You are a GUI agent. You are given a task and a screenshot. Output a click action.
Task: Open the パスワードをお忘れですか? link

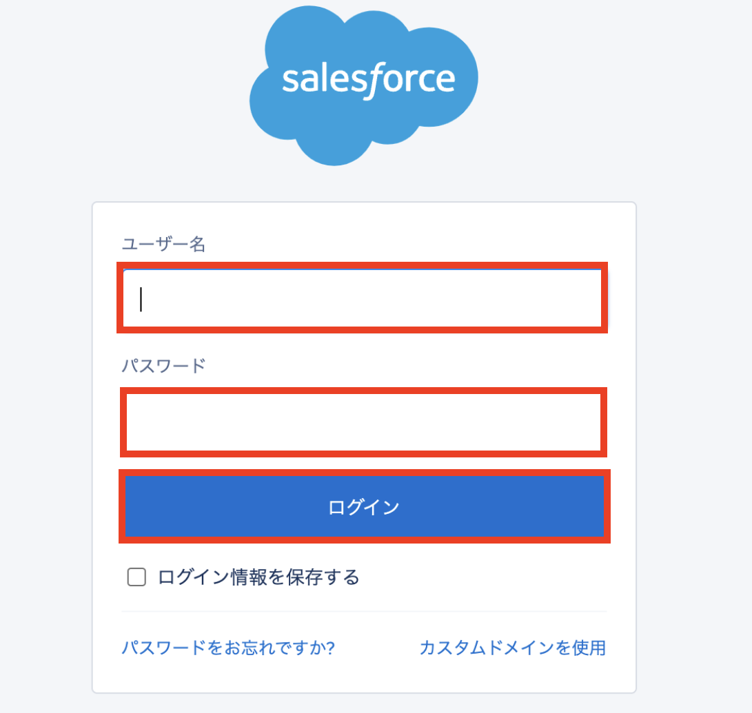[x=228, y=648]
